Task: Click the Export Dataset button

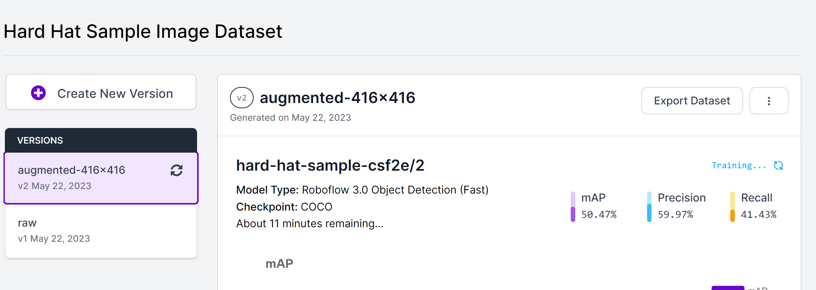Action: tap(692, 101)
